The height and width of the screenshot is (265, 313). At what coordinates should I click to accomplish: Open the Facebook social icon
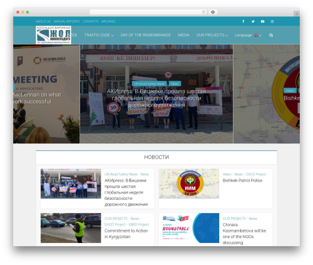(243, 21)
